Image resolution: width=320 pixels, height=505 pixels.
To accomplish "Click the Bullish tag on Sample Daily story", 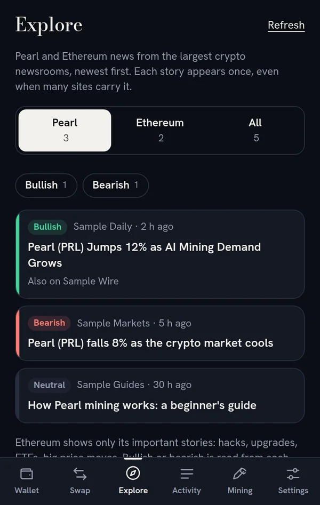I will point(47,227).
